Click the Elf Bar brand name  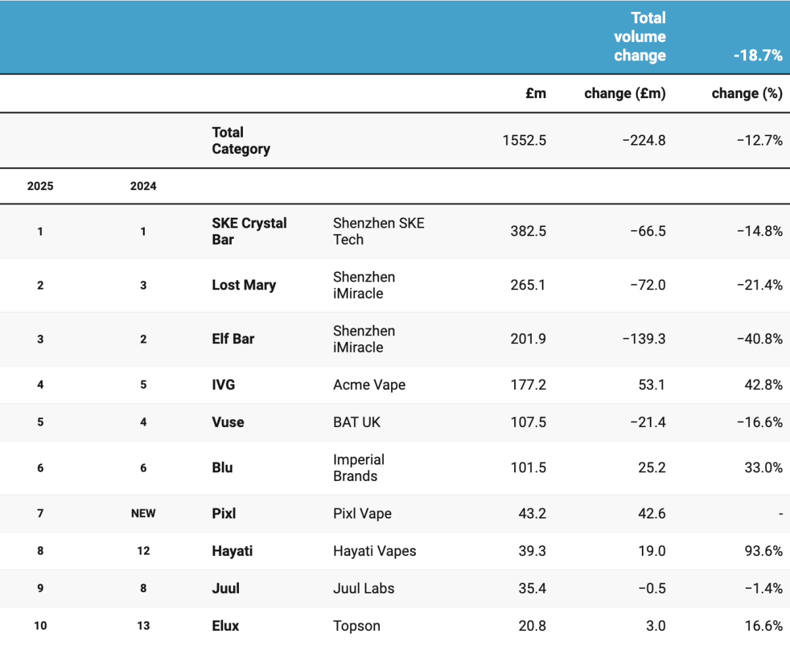pos(233,339)
